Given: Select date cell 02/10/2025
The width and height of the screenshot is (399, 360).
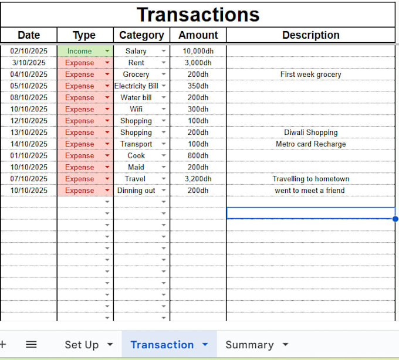Looking at the screenshot, I should click(x=29, y=51).
